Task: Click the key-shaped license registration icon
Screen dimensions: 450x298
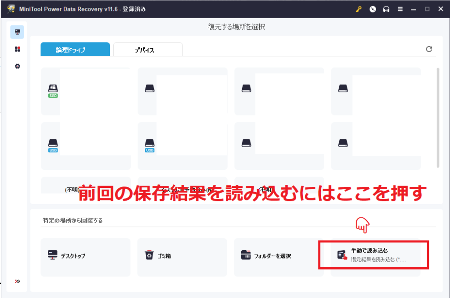Action: point(359,9)
